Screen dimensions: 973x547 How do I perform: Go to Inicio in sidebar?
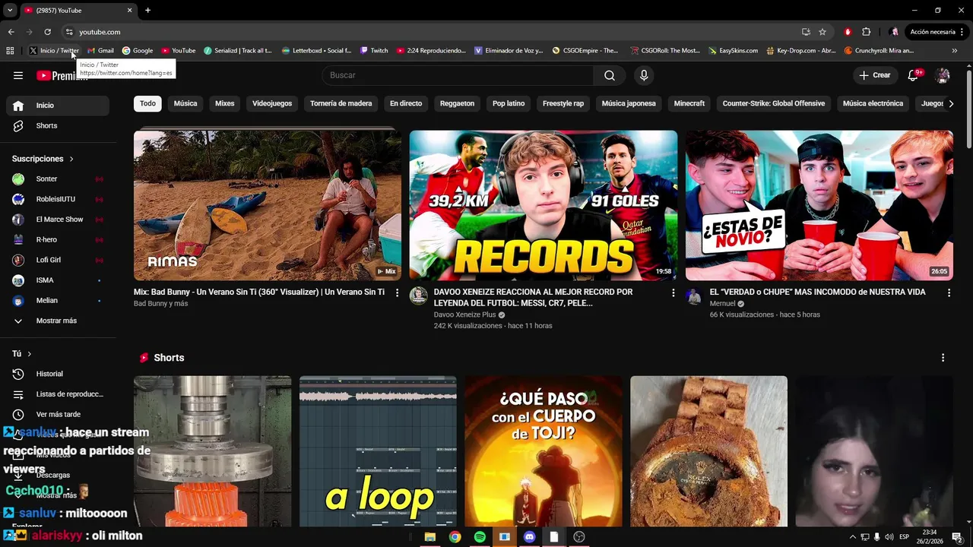click(x=58, y=106)
